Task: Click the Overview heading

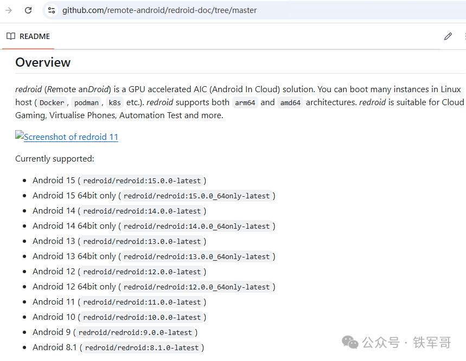Action: tap(43, 62)
